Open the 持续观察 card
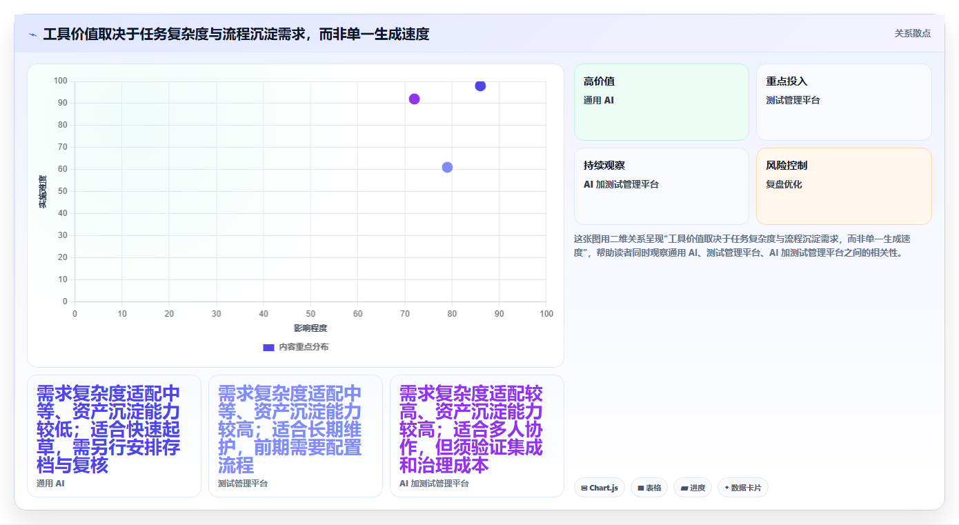The height and width of the screenshot is (525, 959). [x=662, y=186]
